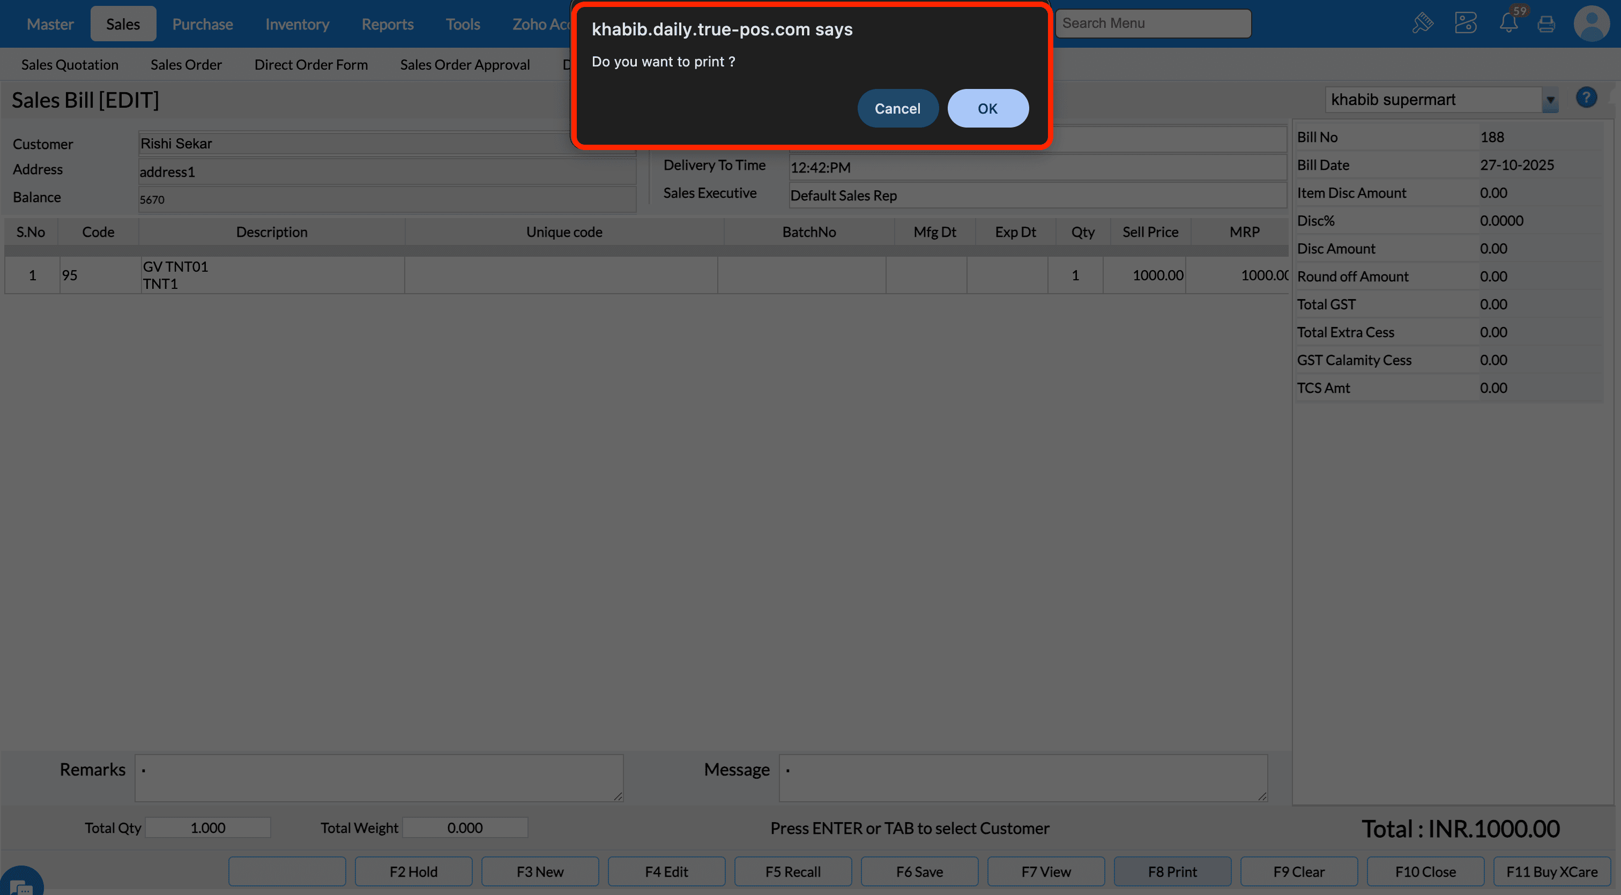Click the blue help question mark icon
Image resolution: width=1621 pixels, height=895 pixels.
(x=1586, y=98)
